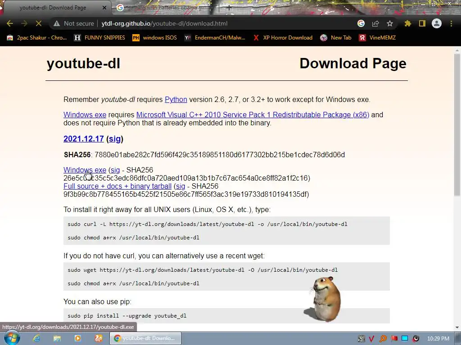The height and width of the screenshot is (345, 461).
Task: Click the speaker volume tray icon
Action: 416,339
